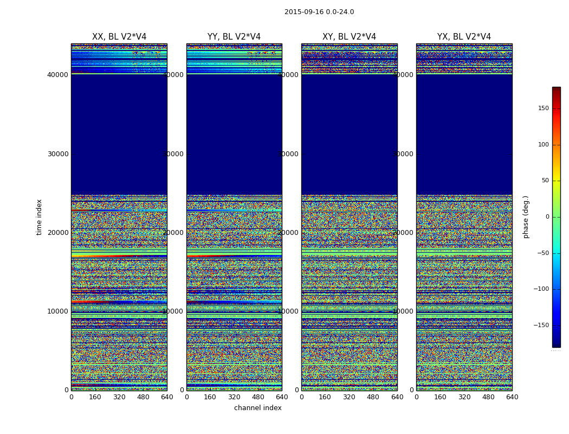Click the colorbar tick label −50
The height and width of the screenshot is (434, 569).
click(543, 253)
